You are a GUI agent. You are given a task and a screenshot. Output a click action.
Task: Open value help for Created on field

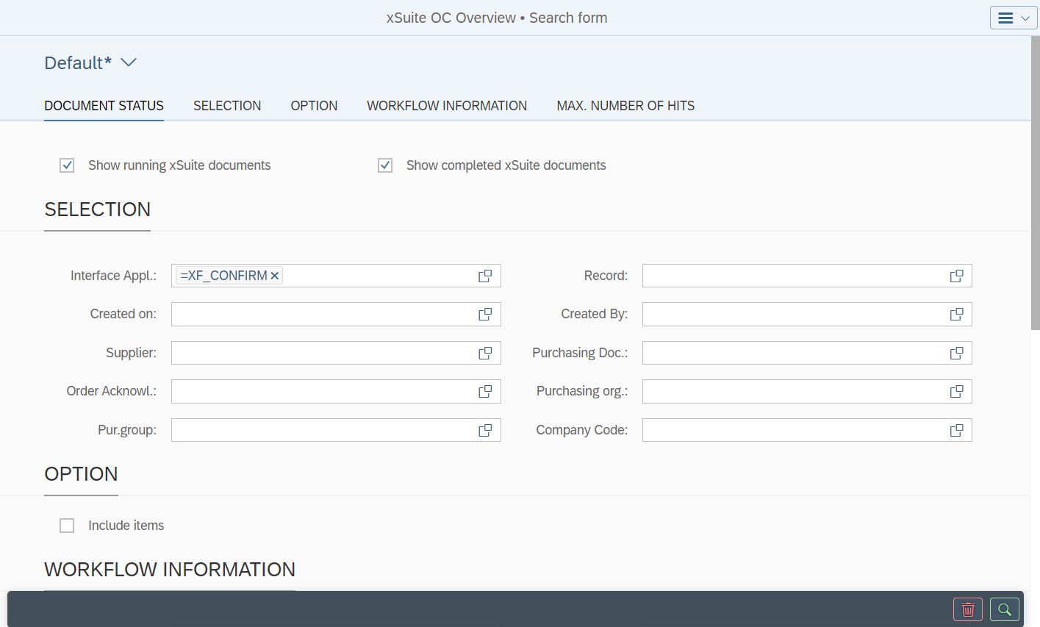tap(485, 314)
